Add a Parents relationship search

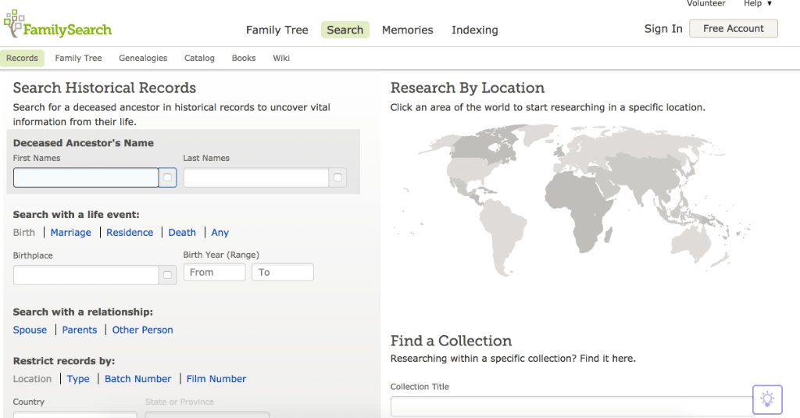[x=80, y=330]
